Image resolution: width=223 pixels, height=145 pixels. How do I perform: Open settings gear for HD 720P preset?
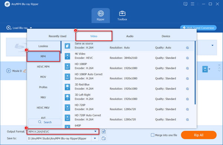[x=187, y=109]
